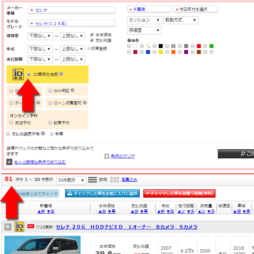The image size is (254, 254).
Task: Enable 支払総額表示有 checkbox
Action: [8, 134]
